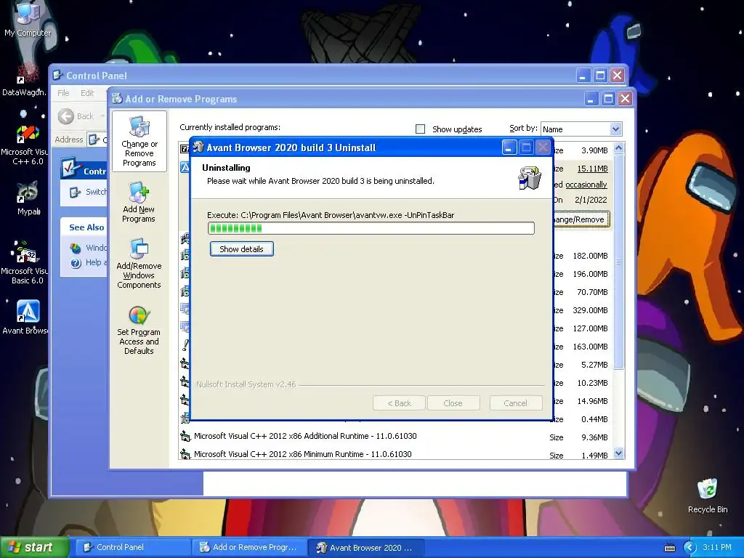
Task: Select Change or Remove Programs sidebar icon
Action: [x=139, y=141]
